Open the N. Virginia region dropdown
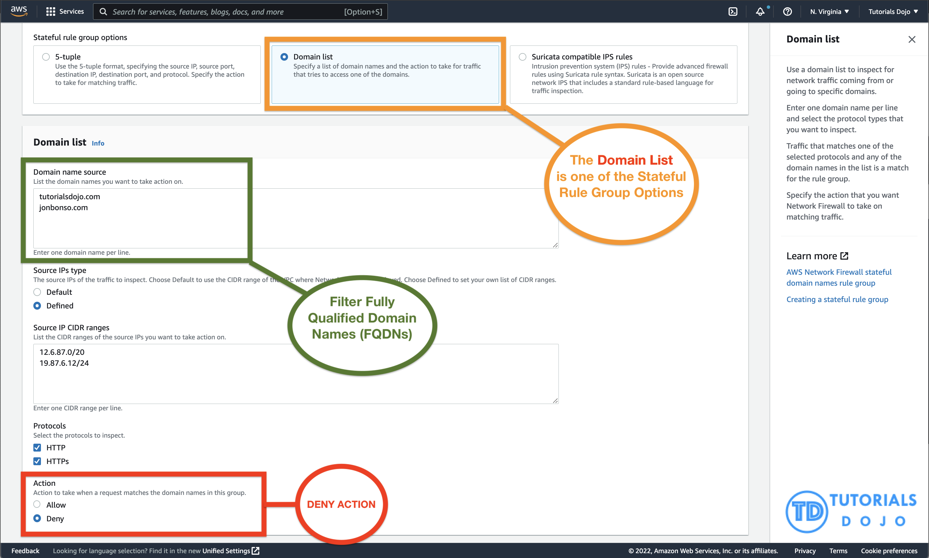 pyautogui.click(x=829, y=11)
